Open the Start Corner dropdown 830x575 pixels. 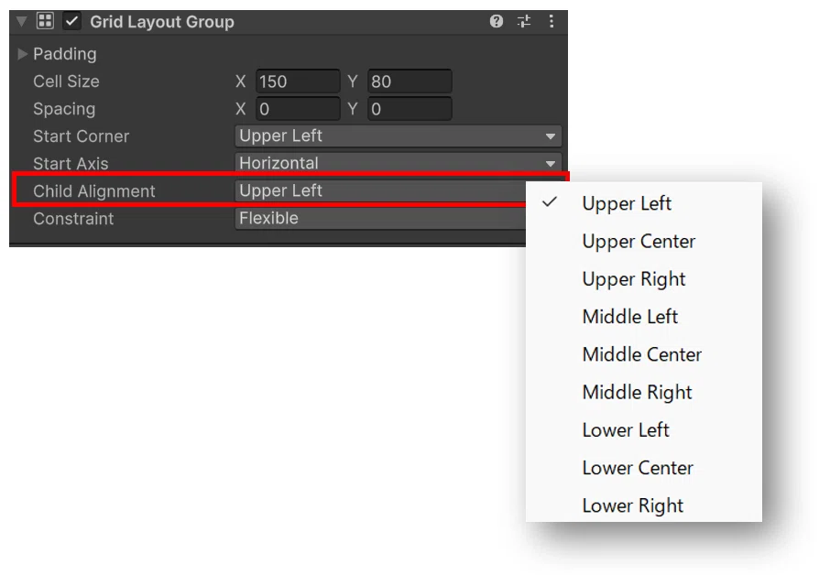tap(399, 136)
